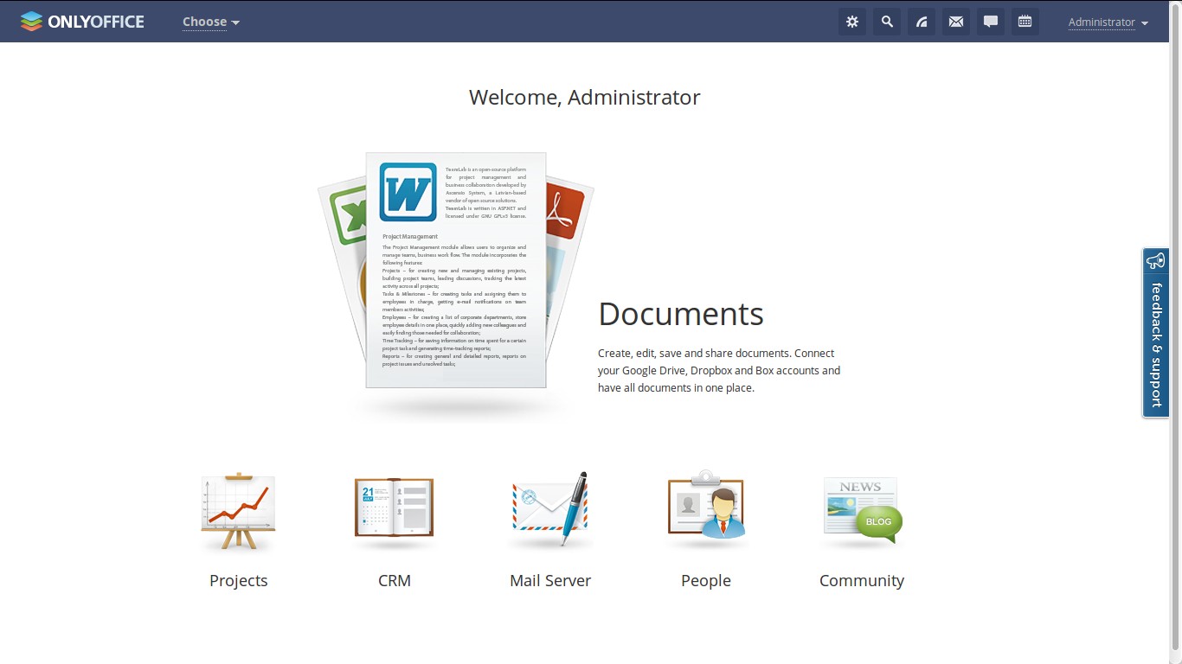The width and height of the screenshot is (1182, 664).
Task: Click the ONLYOFFICE logo
Action: [82, 22]
